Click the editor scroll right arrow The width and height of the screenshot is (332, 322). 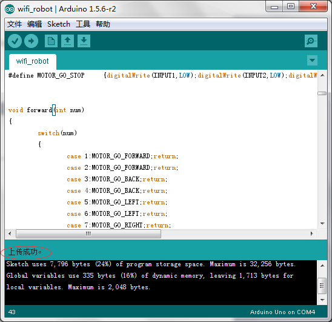tap(311, 234)
